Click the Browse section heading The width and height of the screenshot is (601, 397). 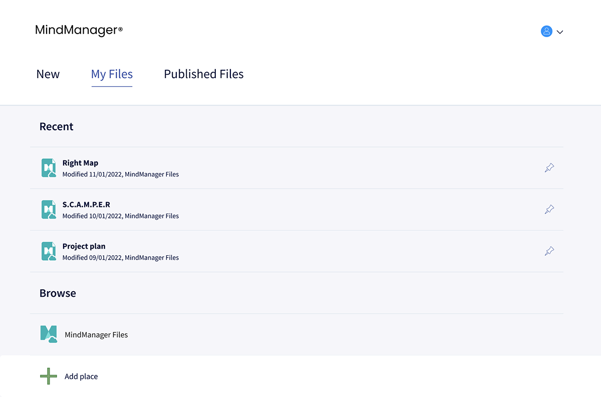(58, 293)
